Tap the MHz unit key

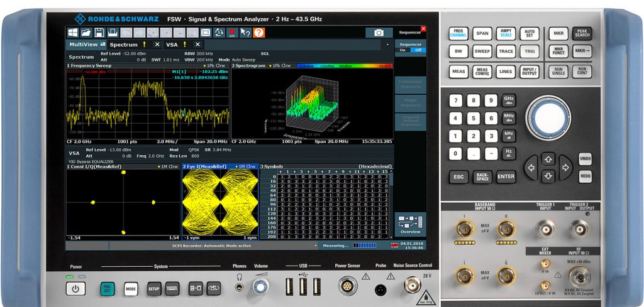[x=509, y=118]
